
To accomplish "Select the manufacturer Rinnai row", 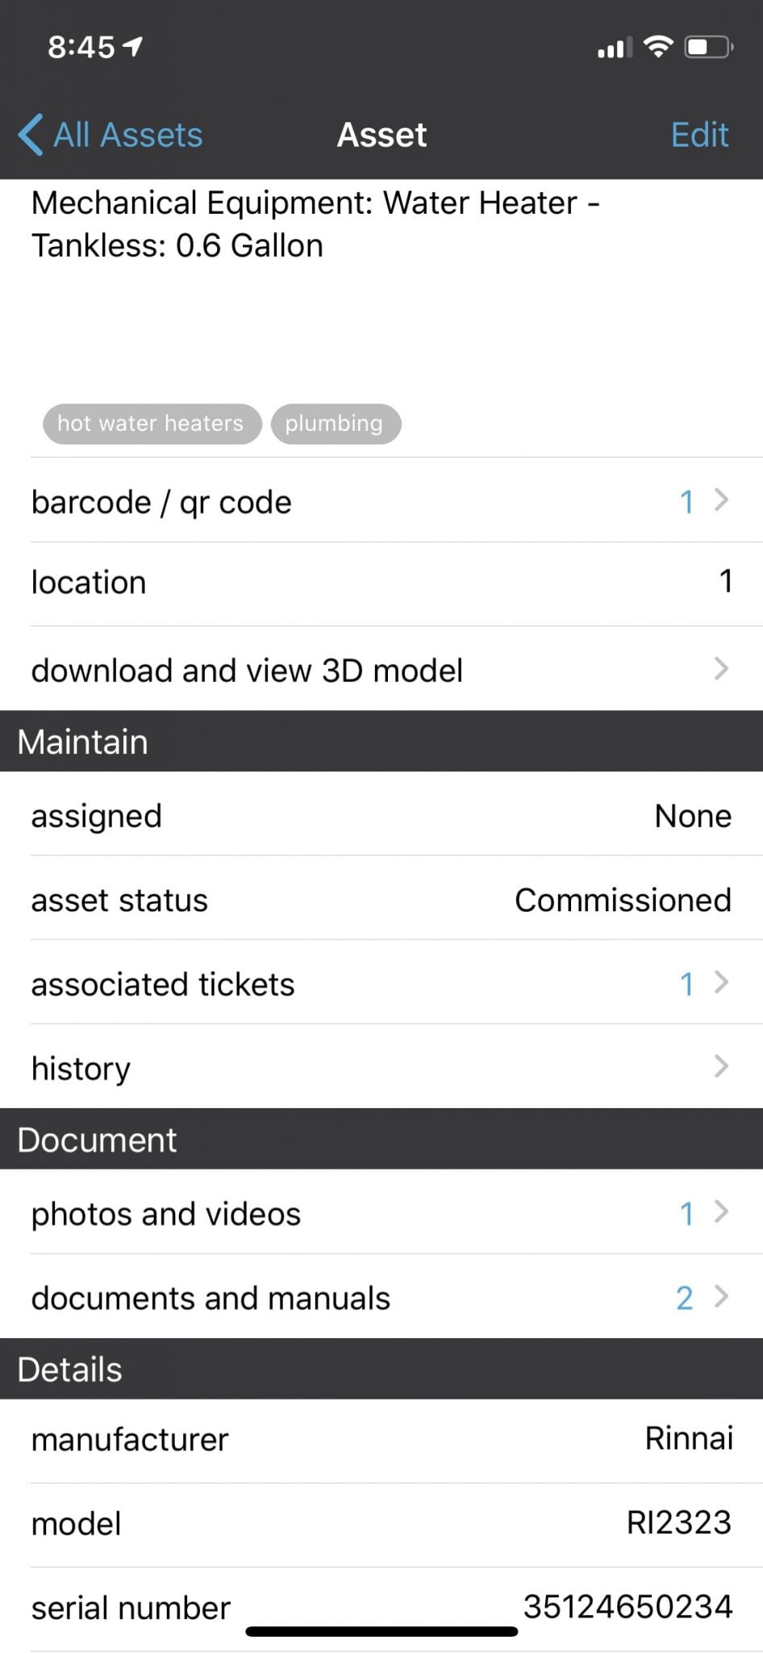I will tap(381, 1439).
